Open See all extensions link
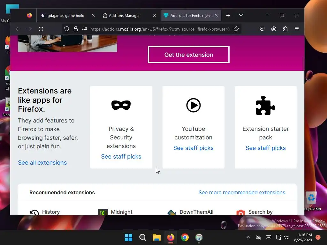Screen dimensions: 327x245 click(42, 162)
